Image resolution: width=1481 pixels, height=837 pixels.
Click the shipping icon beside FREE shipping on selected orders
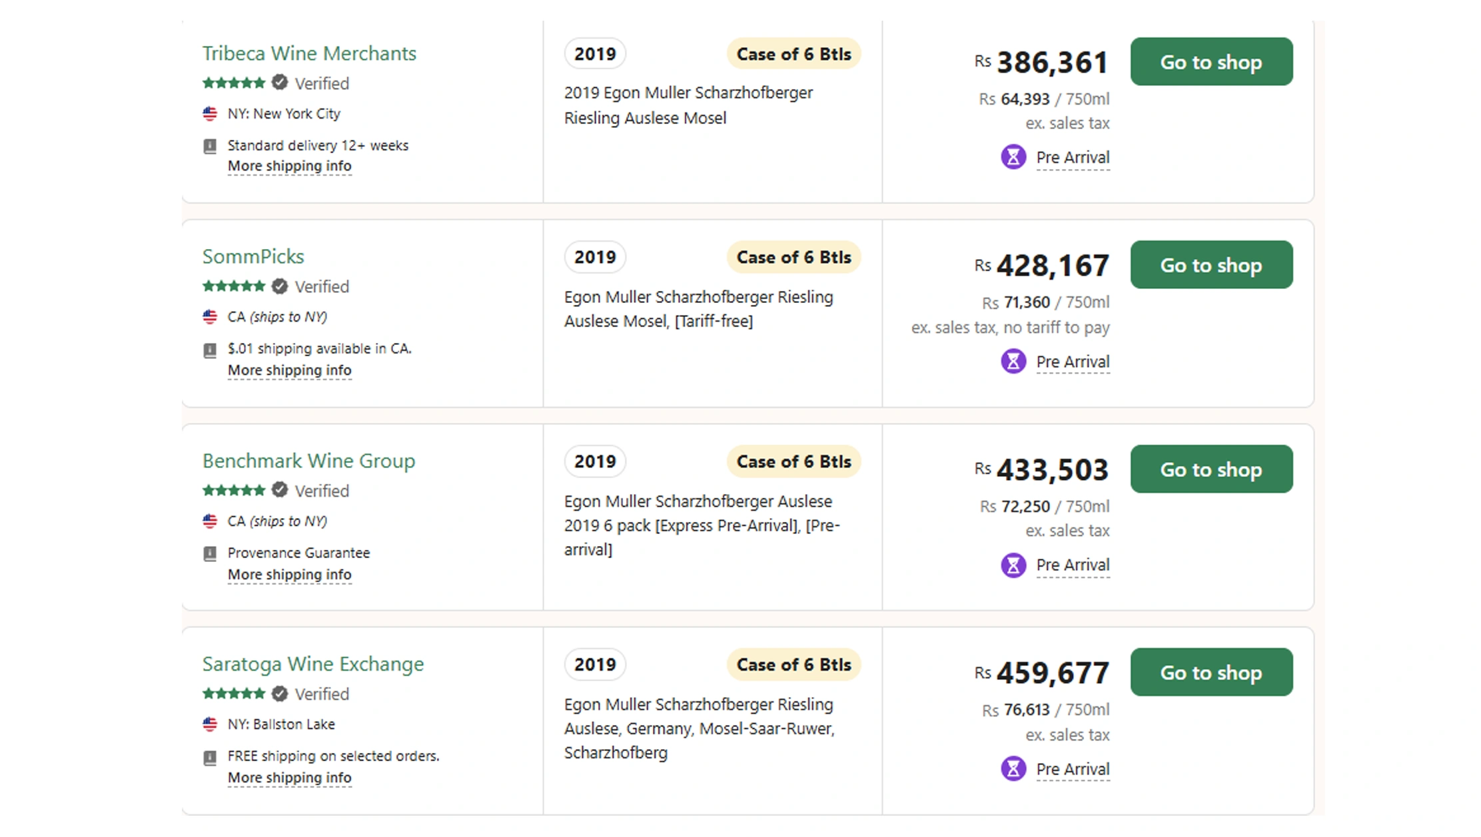click(210, 757)
